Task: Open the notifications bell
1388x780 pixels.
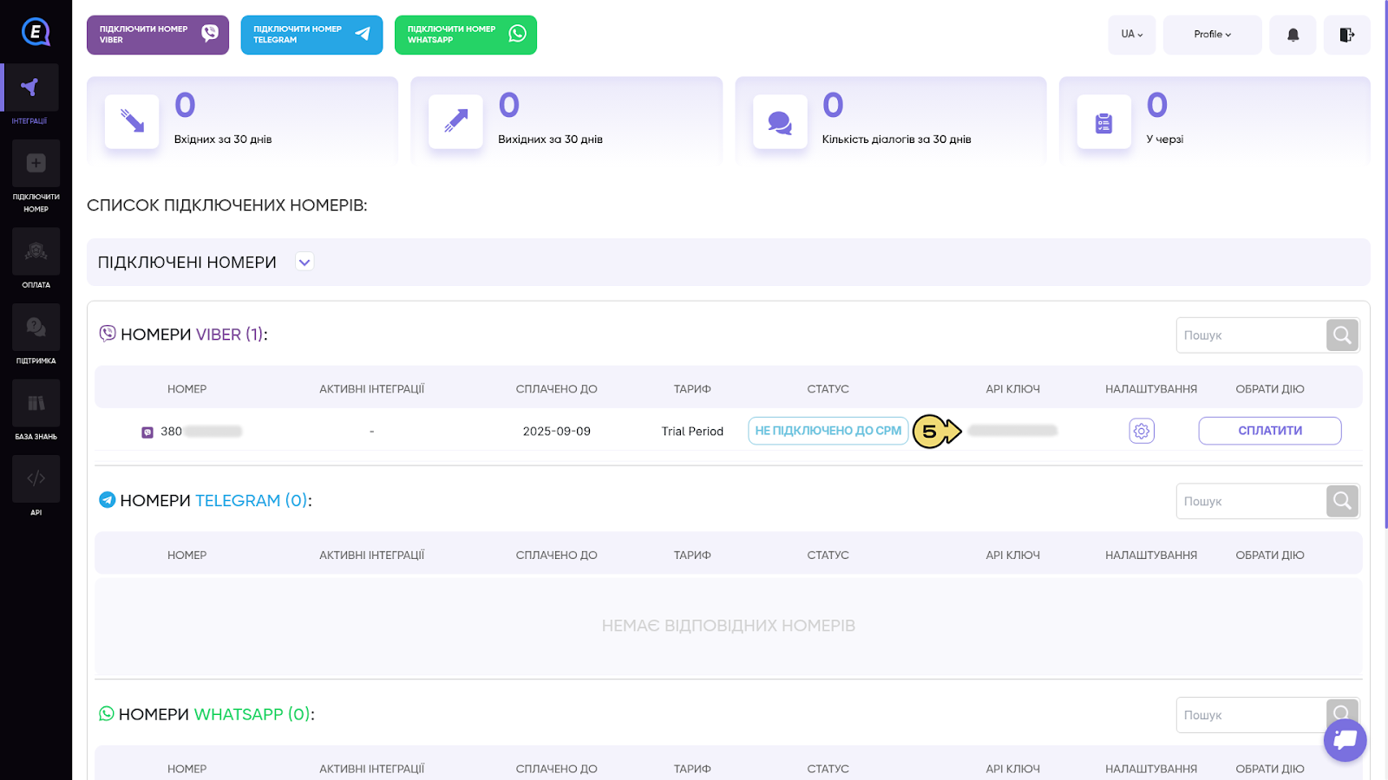Action: [1293, 35]
